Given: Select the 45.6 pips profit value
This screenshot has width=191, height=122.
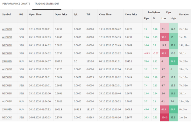Looking at the screenshot, I should click(x=146, y=110).
